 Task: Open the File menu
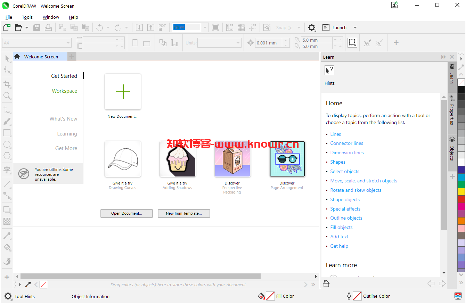(9, 17)
